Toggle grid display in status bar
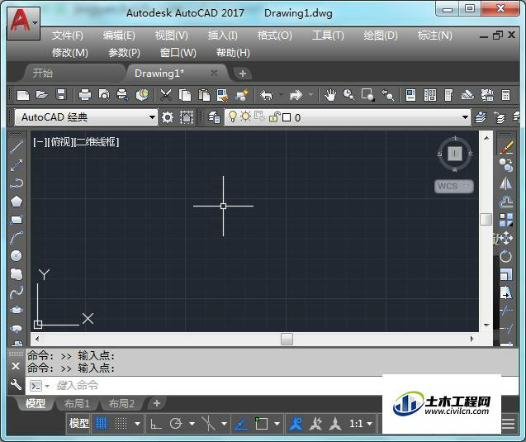 click(101, 424)
